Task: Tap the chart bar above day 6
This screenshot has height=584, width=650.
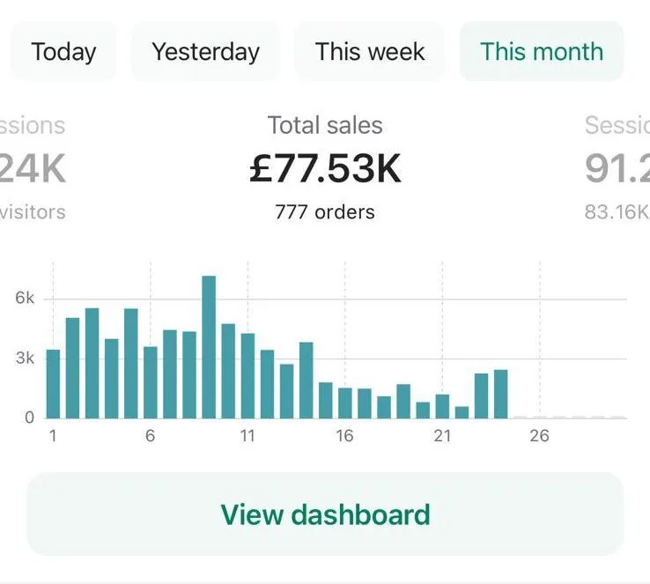Action: click(151, 382)
